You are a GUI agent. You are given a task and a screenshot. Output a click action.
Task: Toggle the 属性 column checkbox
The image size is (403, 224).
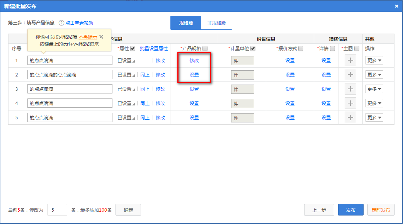click(133, 49)
